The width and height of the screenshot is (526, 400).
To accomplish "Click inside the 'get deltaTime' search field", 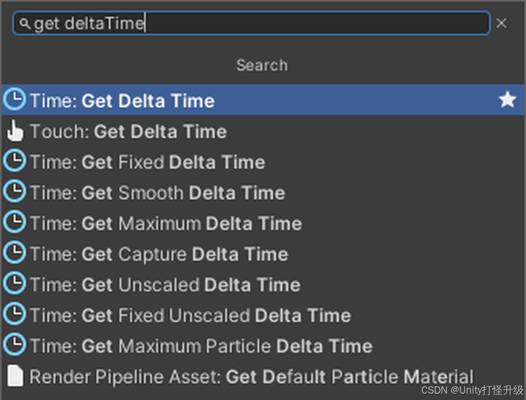I will point(263,24).
